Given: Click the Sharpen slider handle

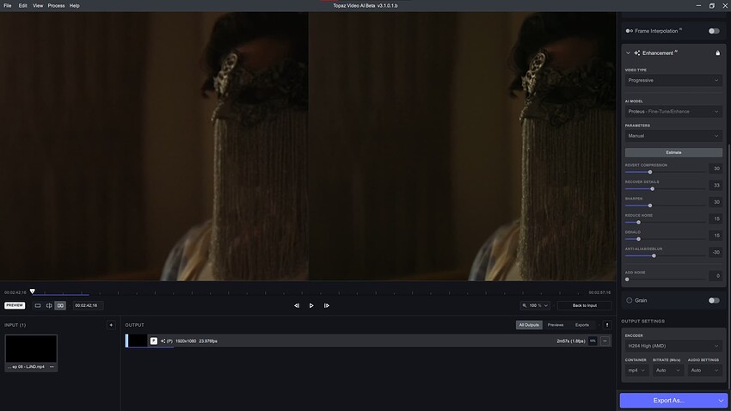Looking at the screenshot, I should tap(649, 205).
